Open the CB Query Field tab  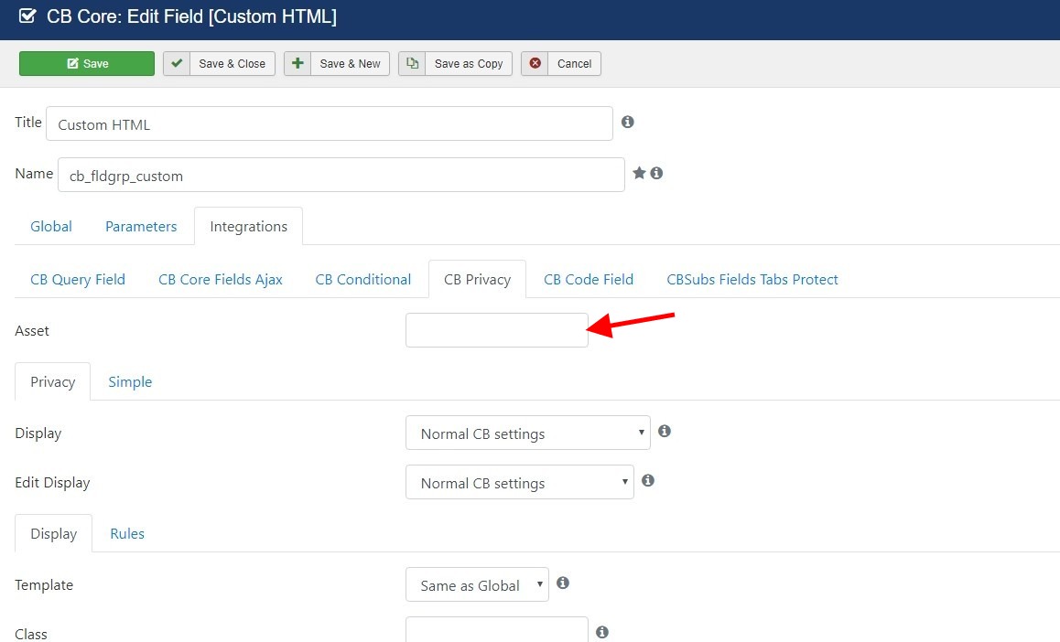pyautogui.click(x=78, y=280)
